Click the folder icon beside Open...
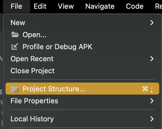Image resolution: width=162 pixels, height=129 pixels. click(x=15, y=34)
